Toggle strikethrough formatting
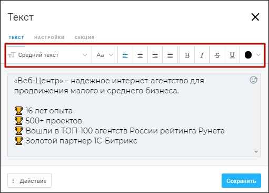 (217, 55)
